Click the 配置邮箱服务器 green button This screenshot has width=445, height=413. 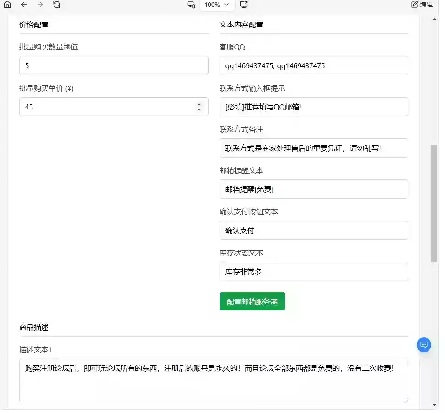point(252,301)
